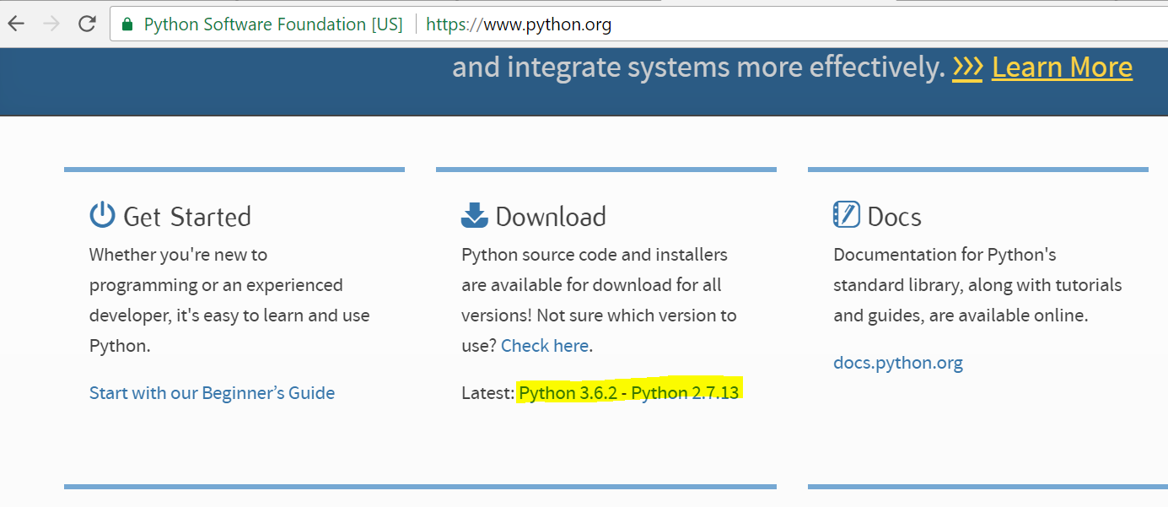Click the Download arrow icon

point(475,215)
